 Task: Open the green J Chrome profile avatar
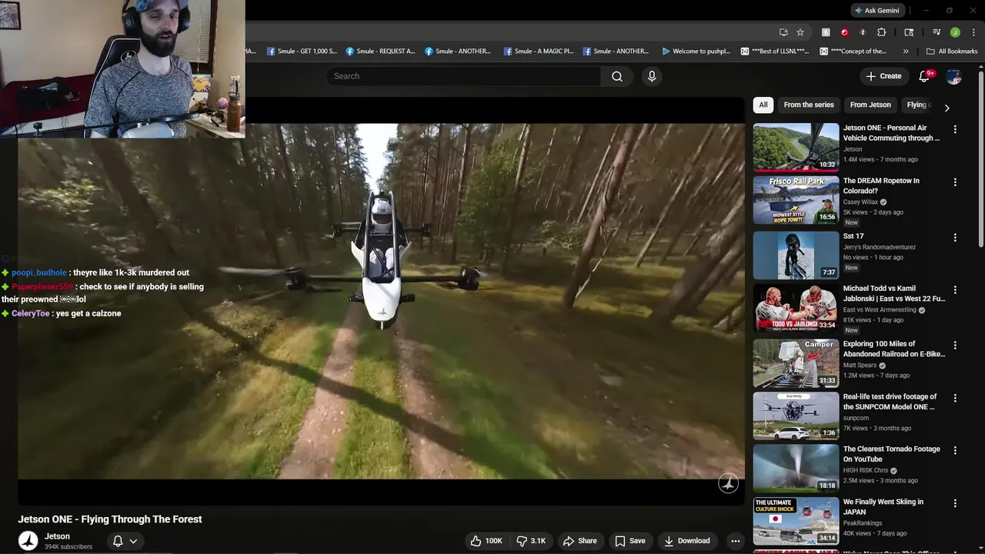pyautogui.click(x=955, y=32)
